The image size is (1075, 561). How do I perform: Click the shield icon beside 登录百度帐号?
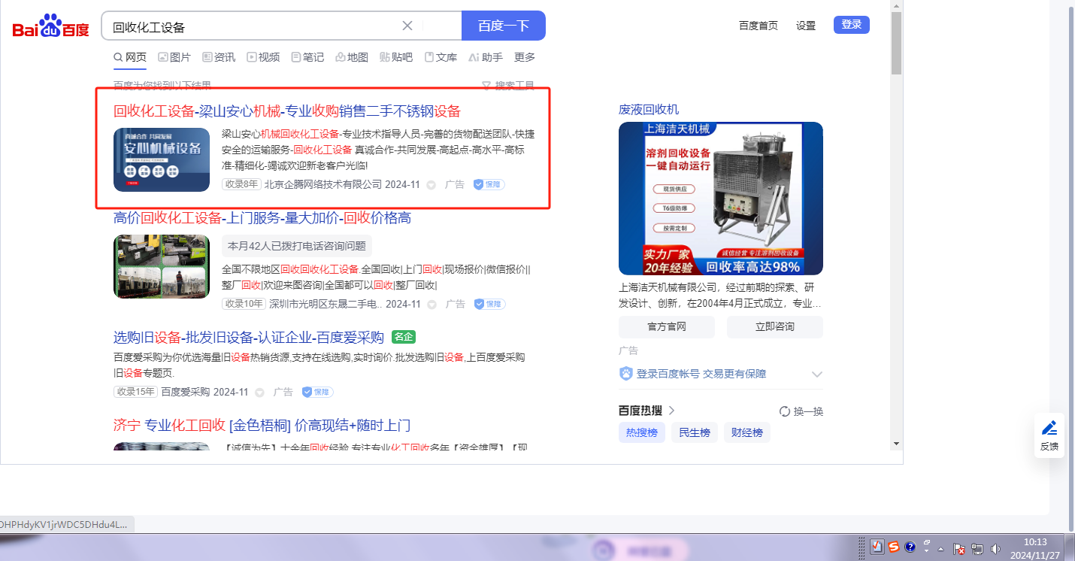coord(625,374)
